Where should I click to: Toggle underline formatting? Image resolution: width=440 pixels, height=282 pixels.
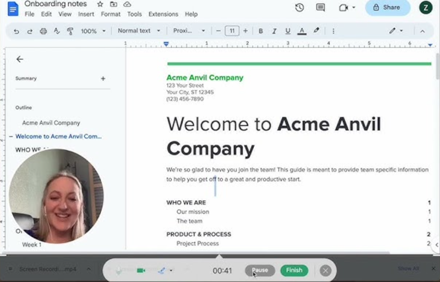pos(288,31)
